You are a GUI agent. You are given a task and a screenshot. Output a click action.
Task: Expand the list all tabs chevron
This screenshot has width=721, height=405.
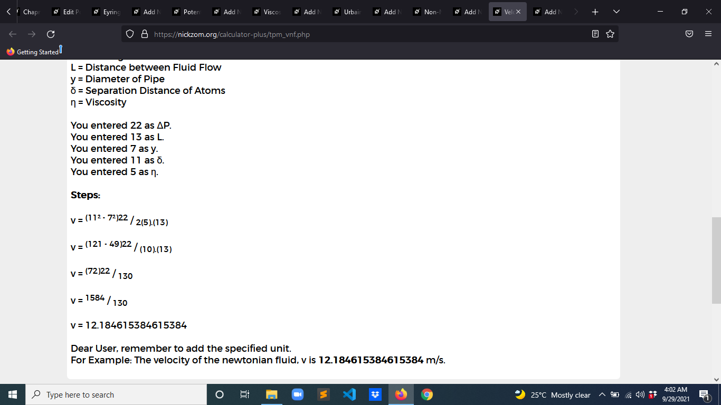pos(616,12)
